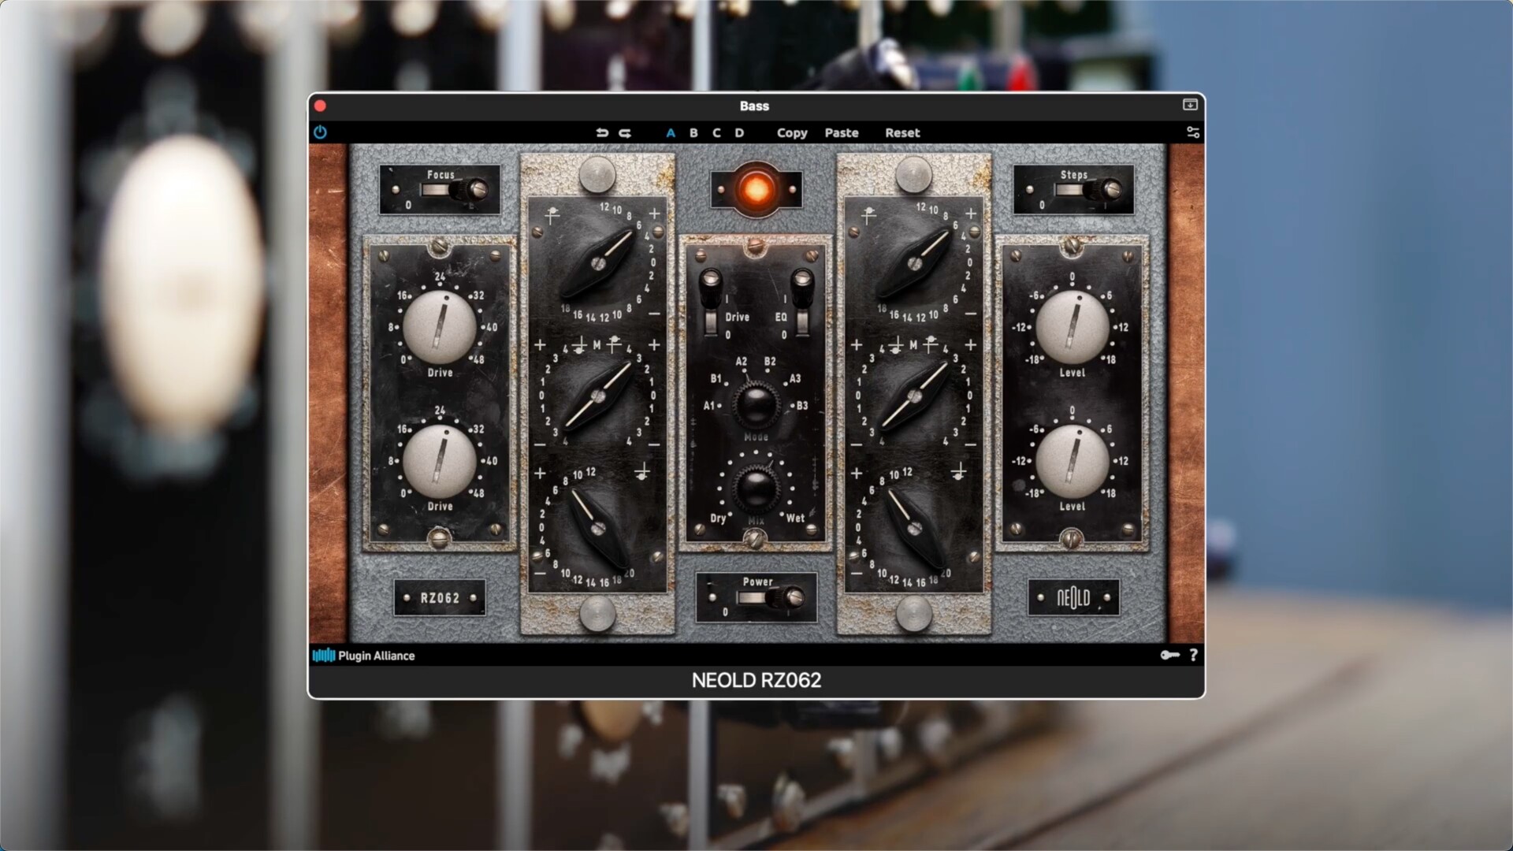1513x851 pixels.
Task: Open the question mark help icon
Action: coord(1193,655)
